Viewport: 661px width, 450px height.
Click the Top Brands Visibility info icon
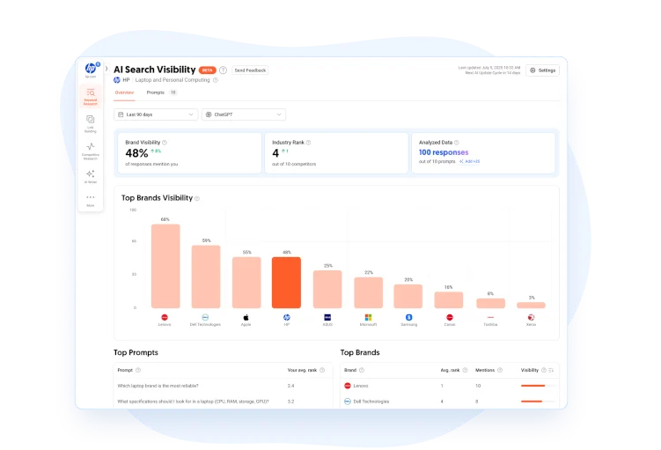[197, 198]
